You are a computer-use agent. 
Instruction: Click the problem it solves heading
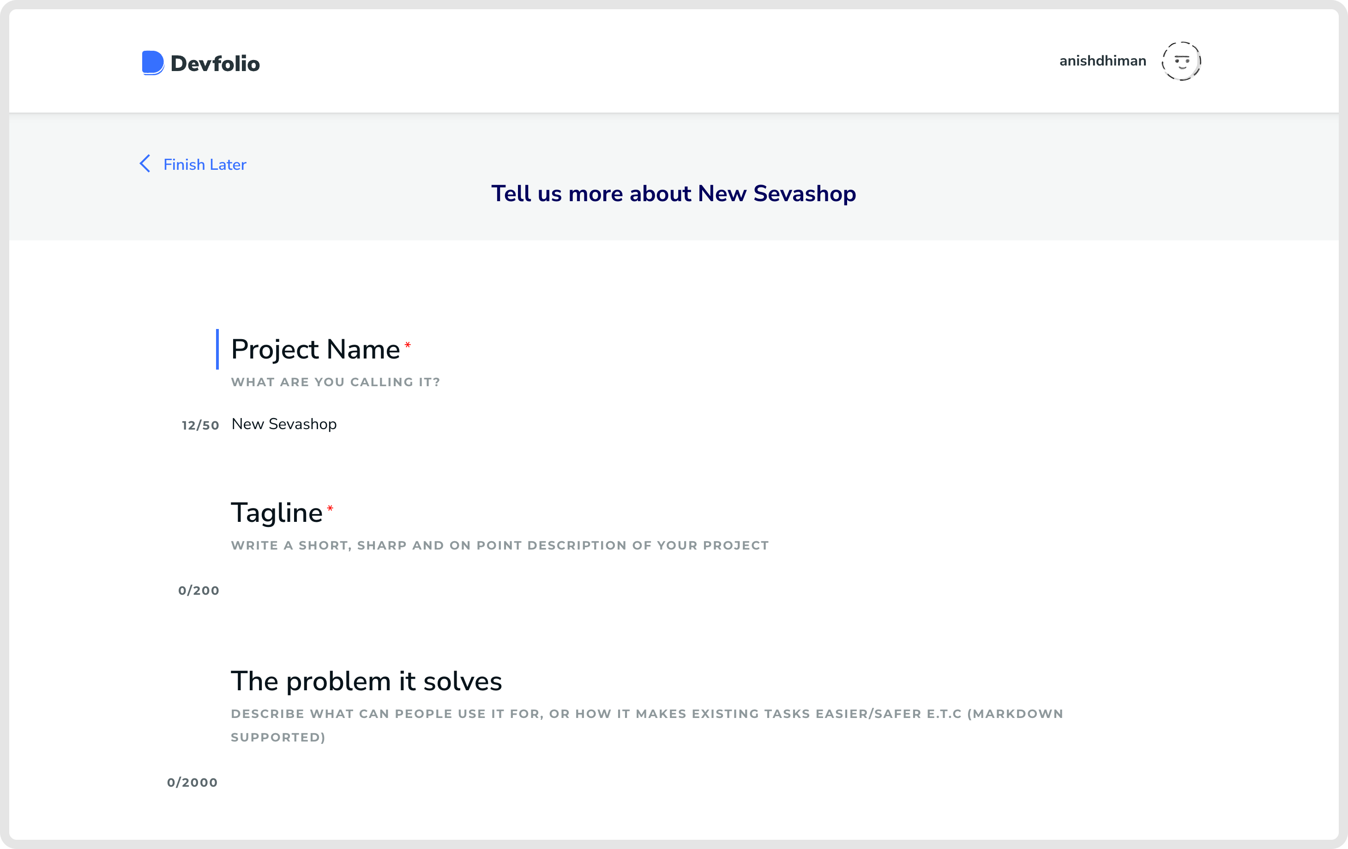366,682
